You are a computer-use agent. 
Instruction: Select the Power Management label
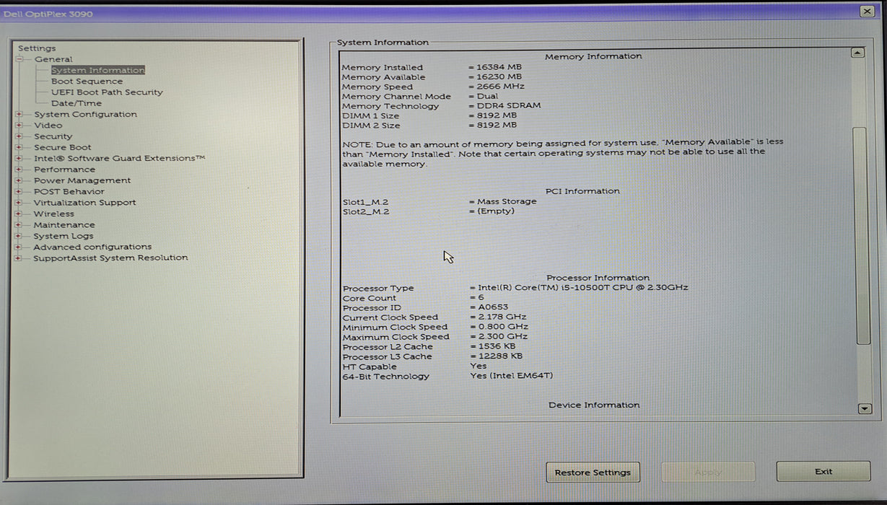(82, 180)
